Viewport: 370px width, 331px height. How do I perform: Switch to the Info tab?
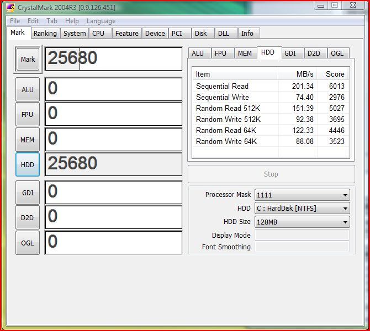click(249, 33)
